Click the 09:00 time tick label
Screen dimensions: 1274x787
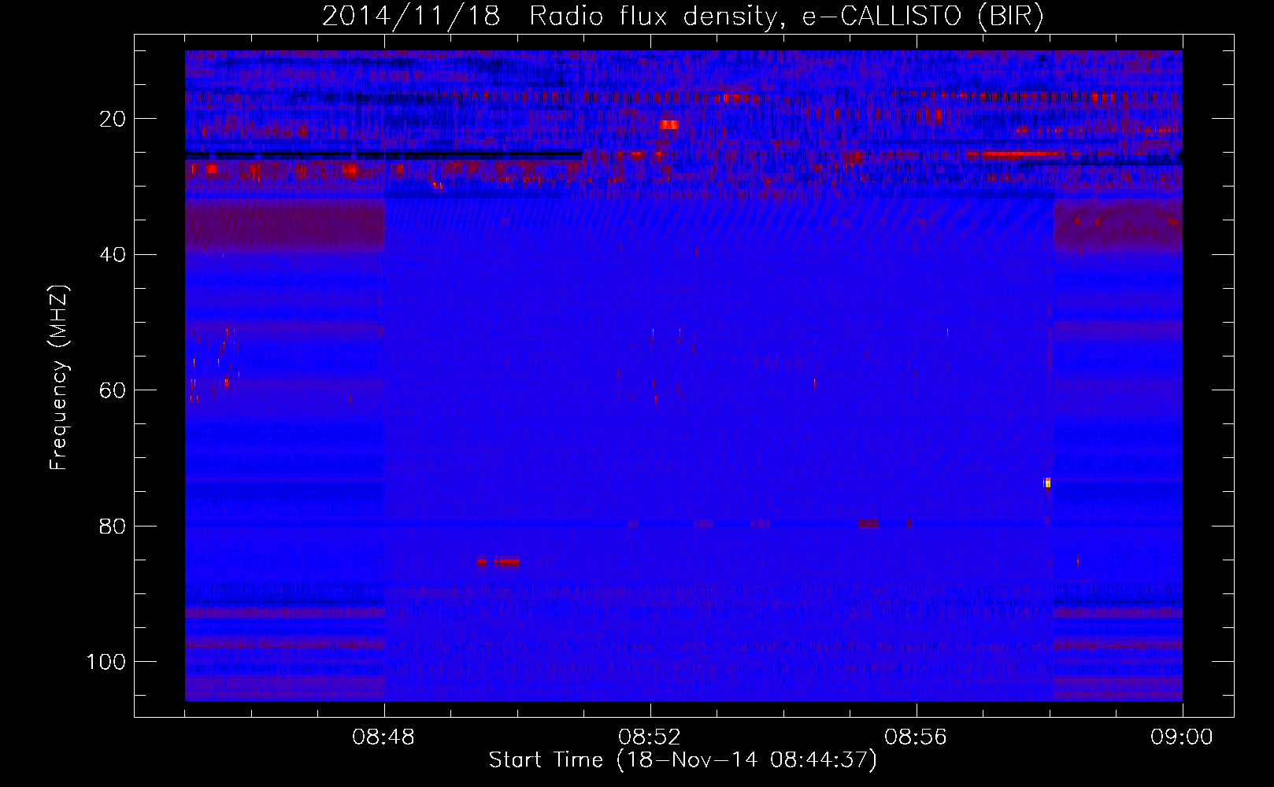tap(1182, 737)
